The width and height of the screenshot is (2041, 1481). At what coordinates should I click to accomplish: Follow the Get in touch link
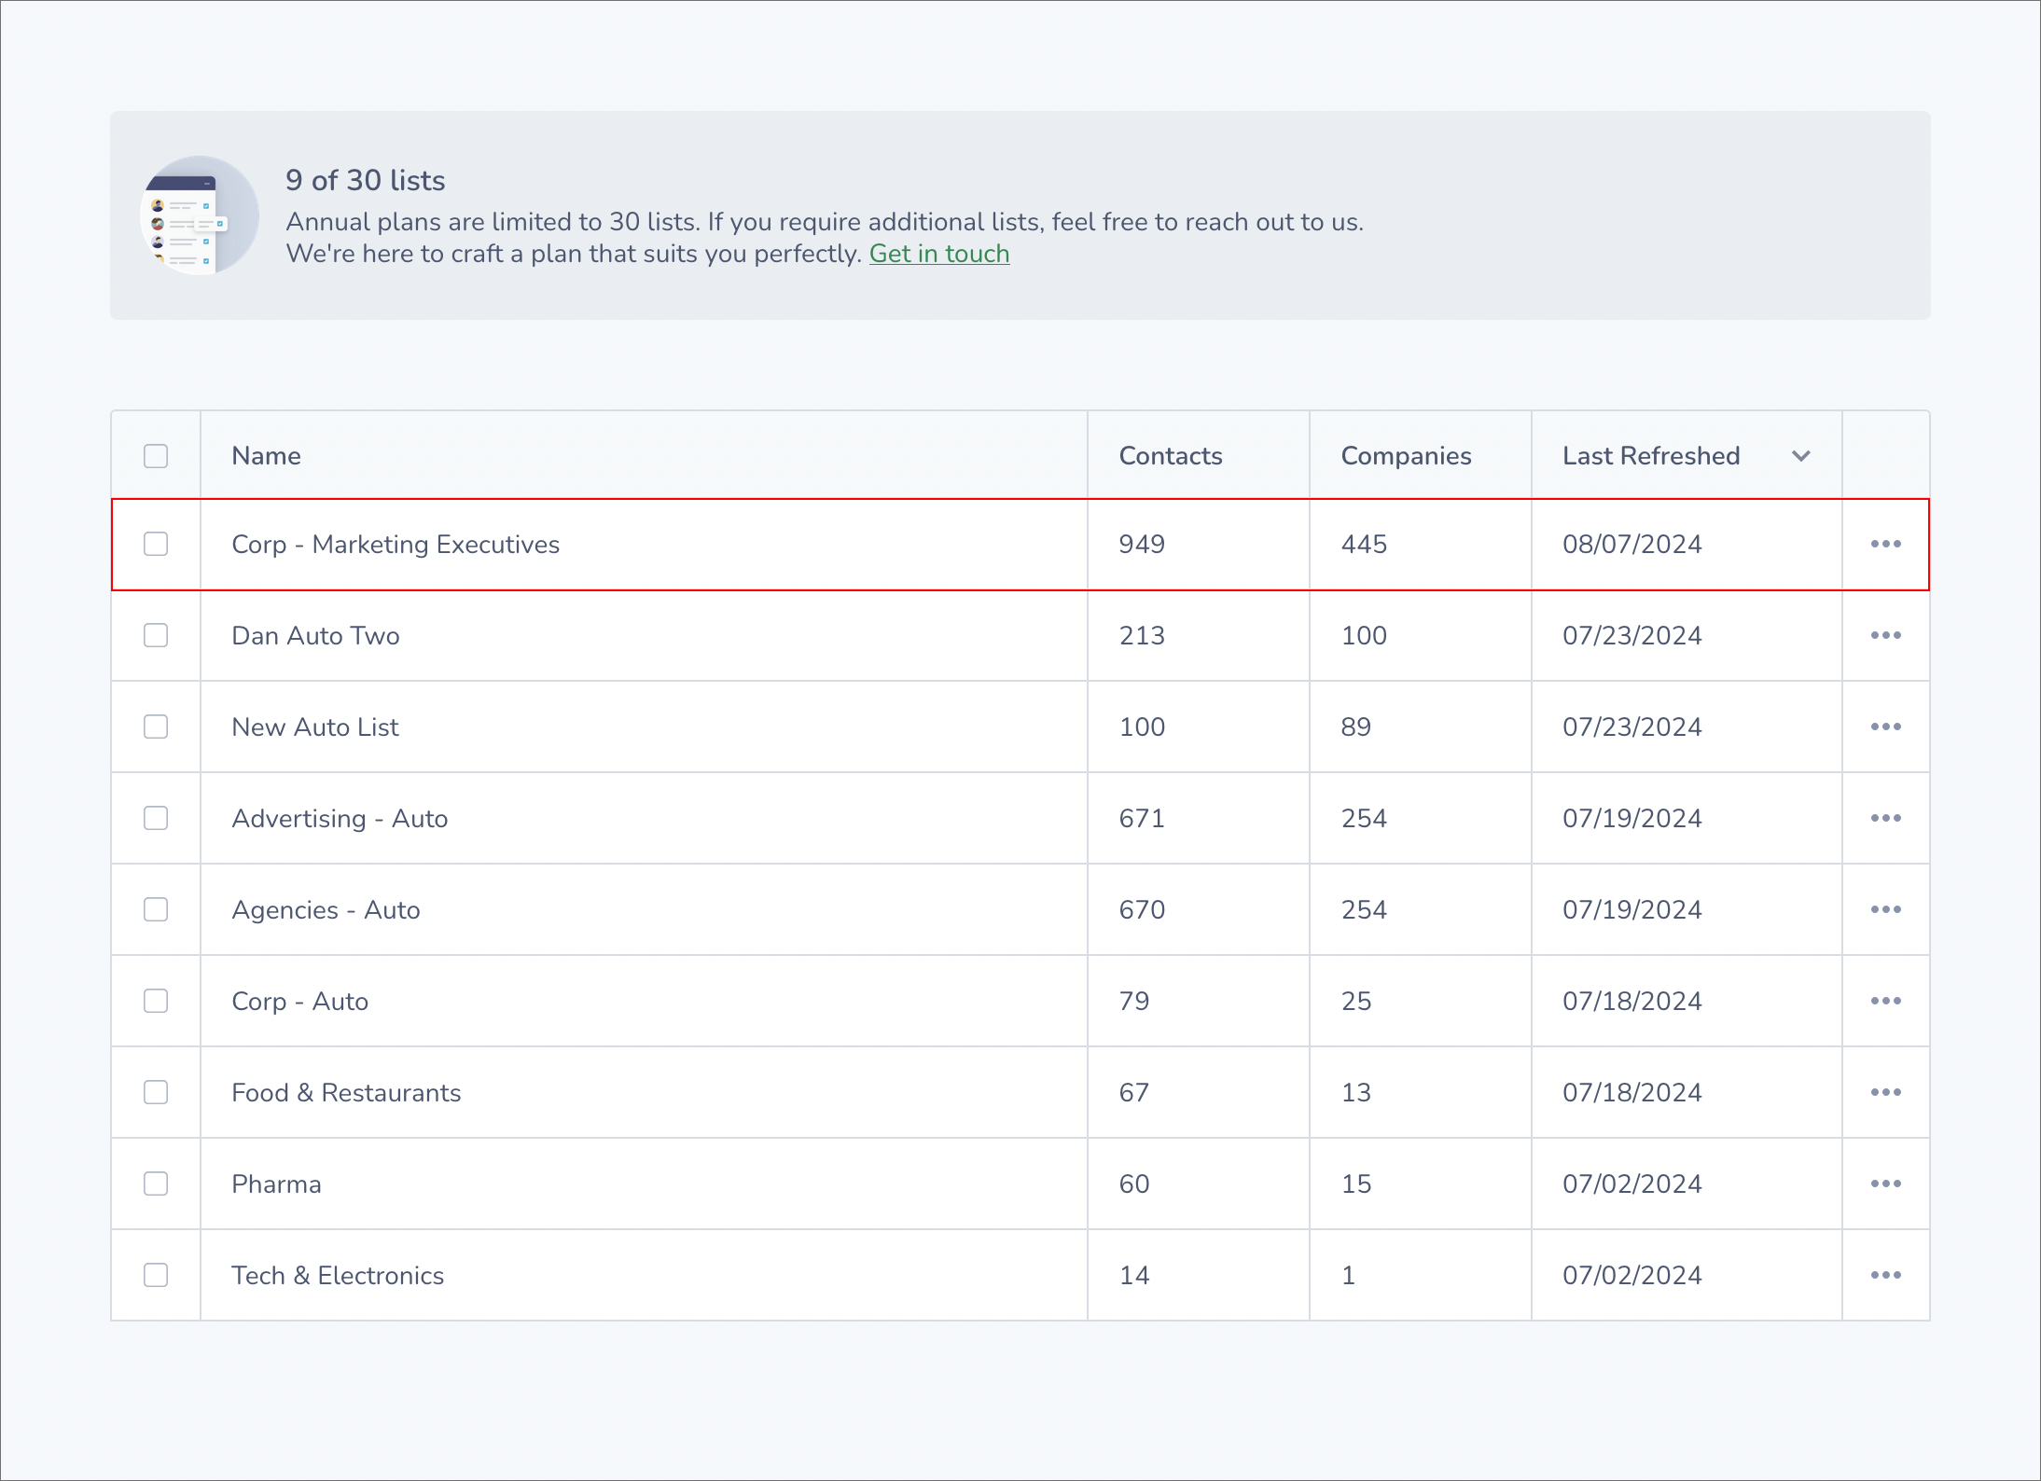[939, 254]
